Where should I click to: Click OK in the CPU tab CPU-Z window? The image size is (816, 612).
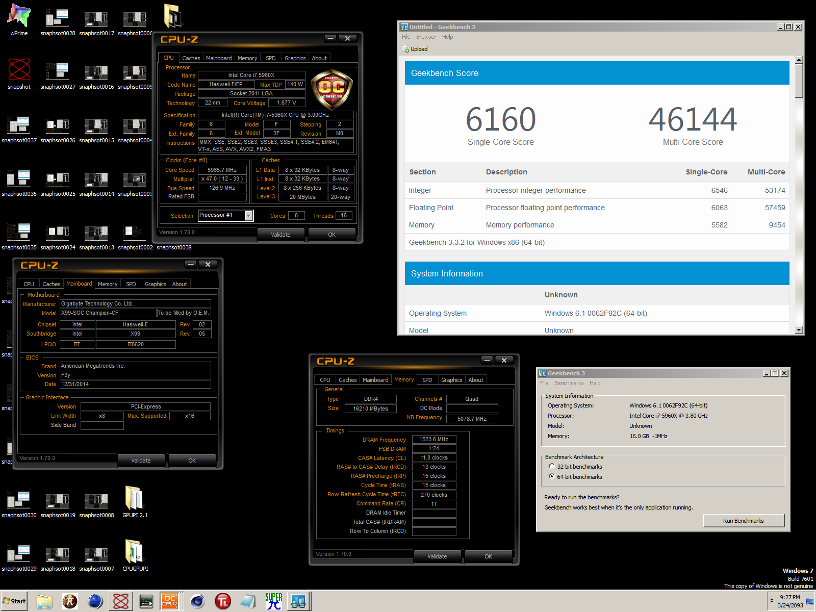pyautogui.click(x=331, y=235)
